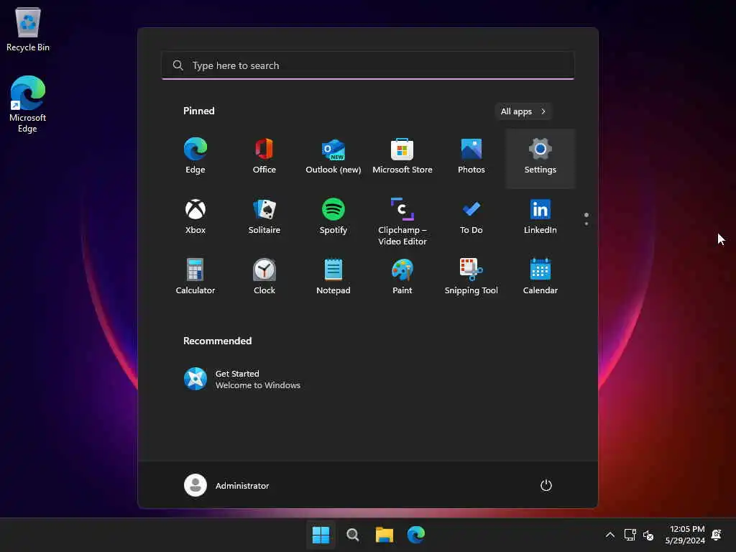This screenshot has height=552, width=736.
Task: Select the Recycle Bin desktop icon
Action: tap(28, 29)
